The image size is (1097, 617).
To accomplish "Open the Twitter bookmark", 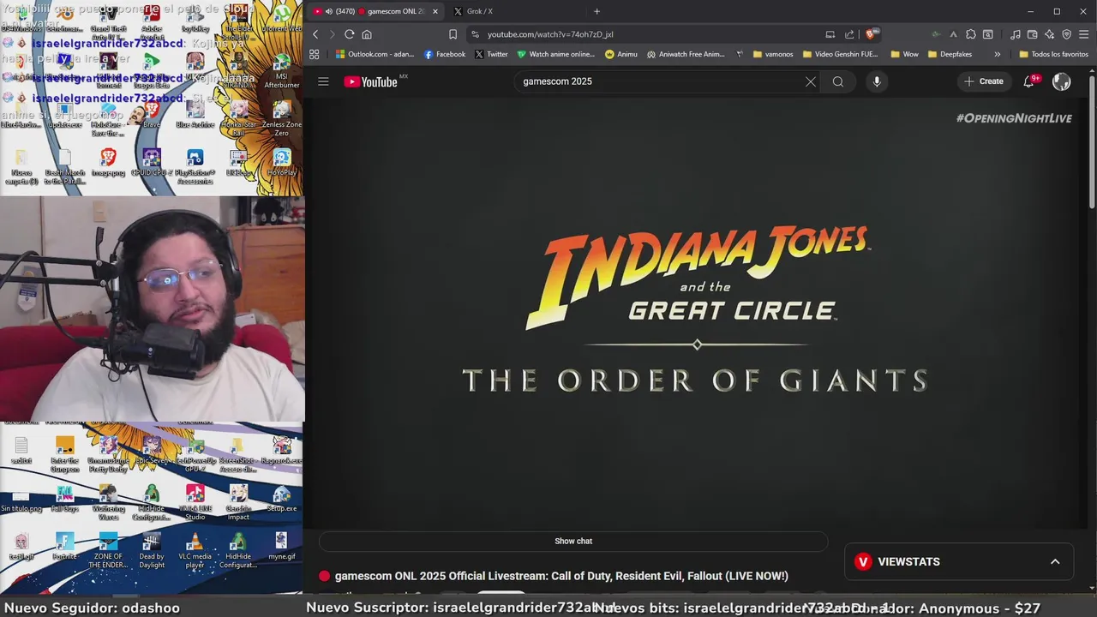I will pyautogui.click(x=491, y=54).
